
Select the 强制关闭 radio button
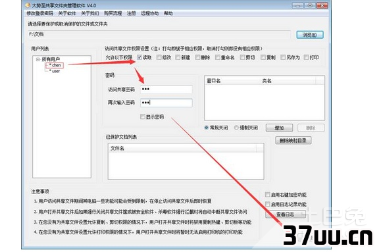[236, 128]
